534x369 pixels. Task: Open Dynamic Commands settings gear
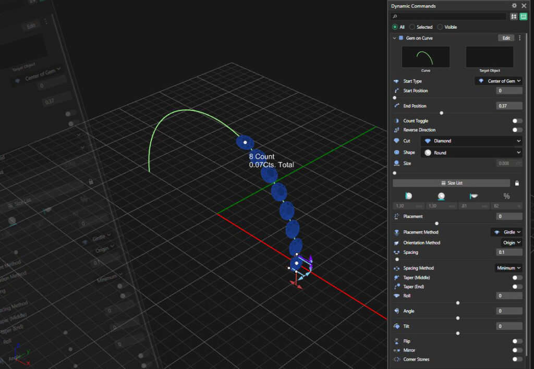(514, 6)
